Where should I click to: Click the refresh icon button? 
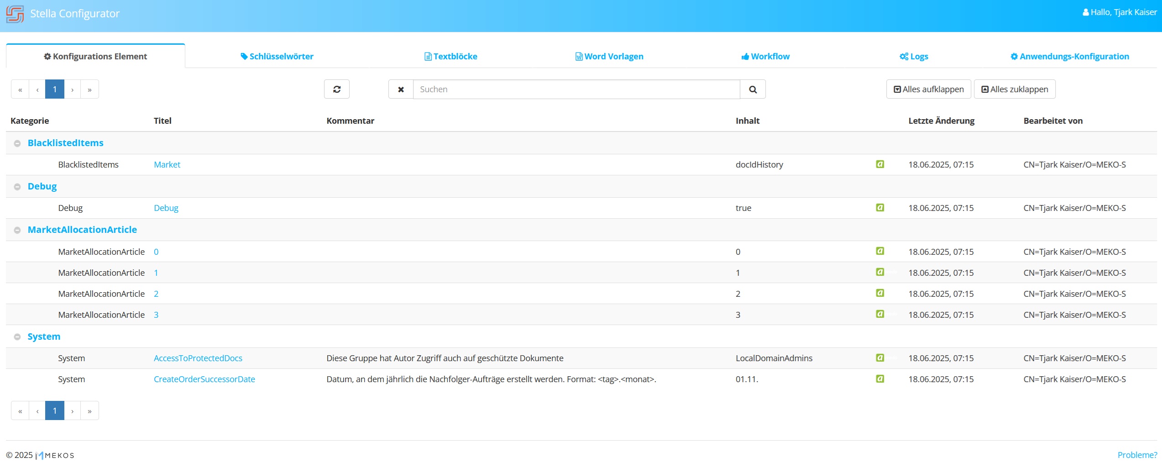[336, 89]
